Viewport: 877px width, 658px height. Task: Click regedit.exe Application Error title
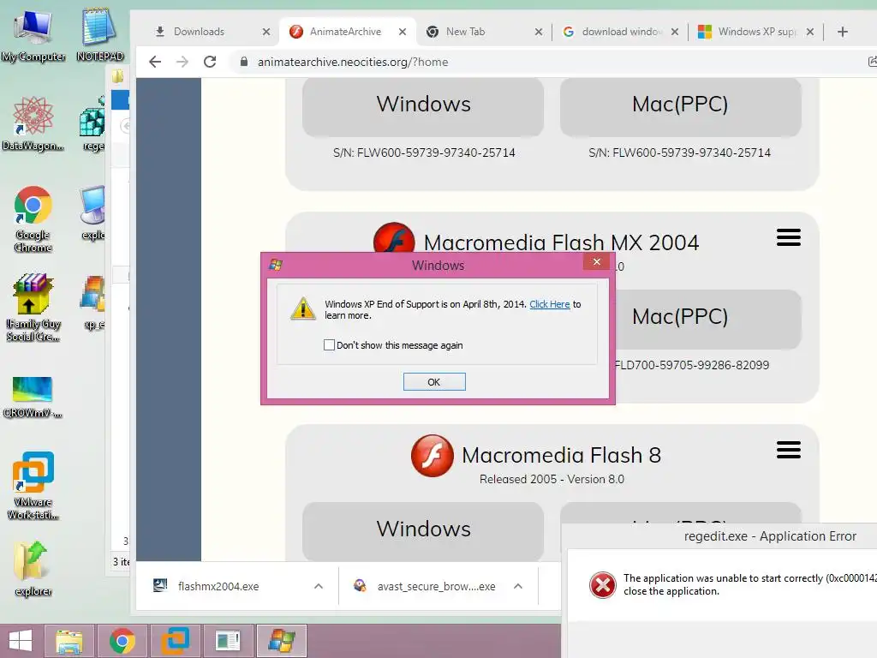click(x=770, y=536)
